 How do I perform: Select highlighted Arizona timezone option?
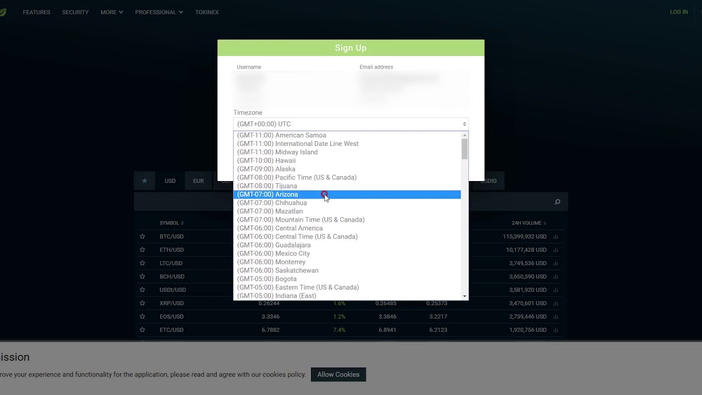(347, 194)
